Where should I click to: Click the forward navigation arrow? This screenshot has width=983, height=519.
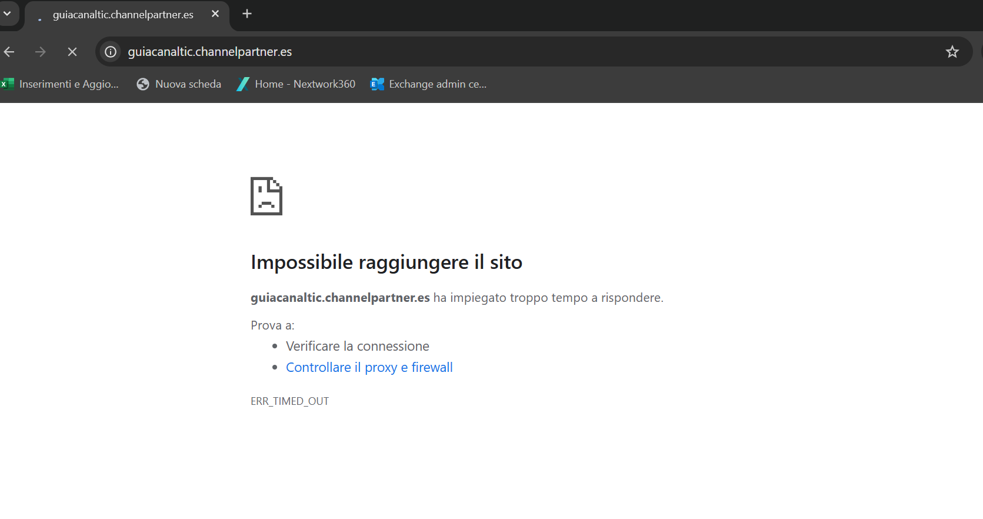pyautogui.click(x=40, y=52)
